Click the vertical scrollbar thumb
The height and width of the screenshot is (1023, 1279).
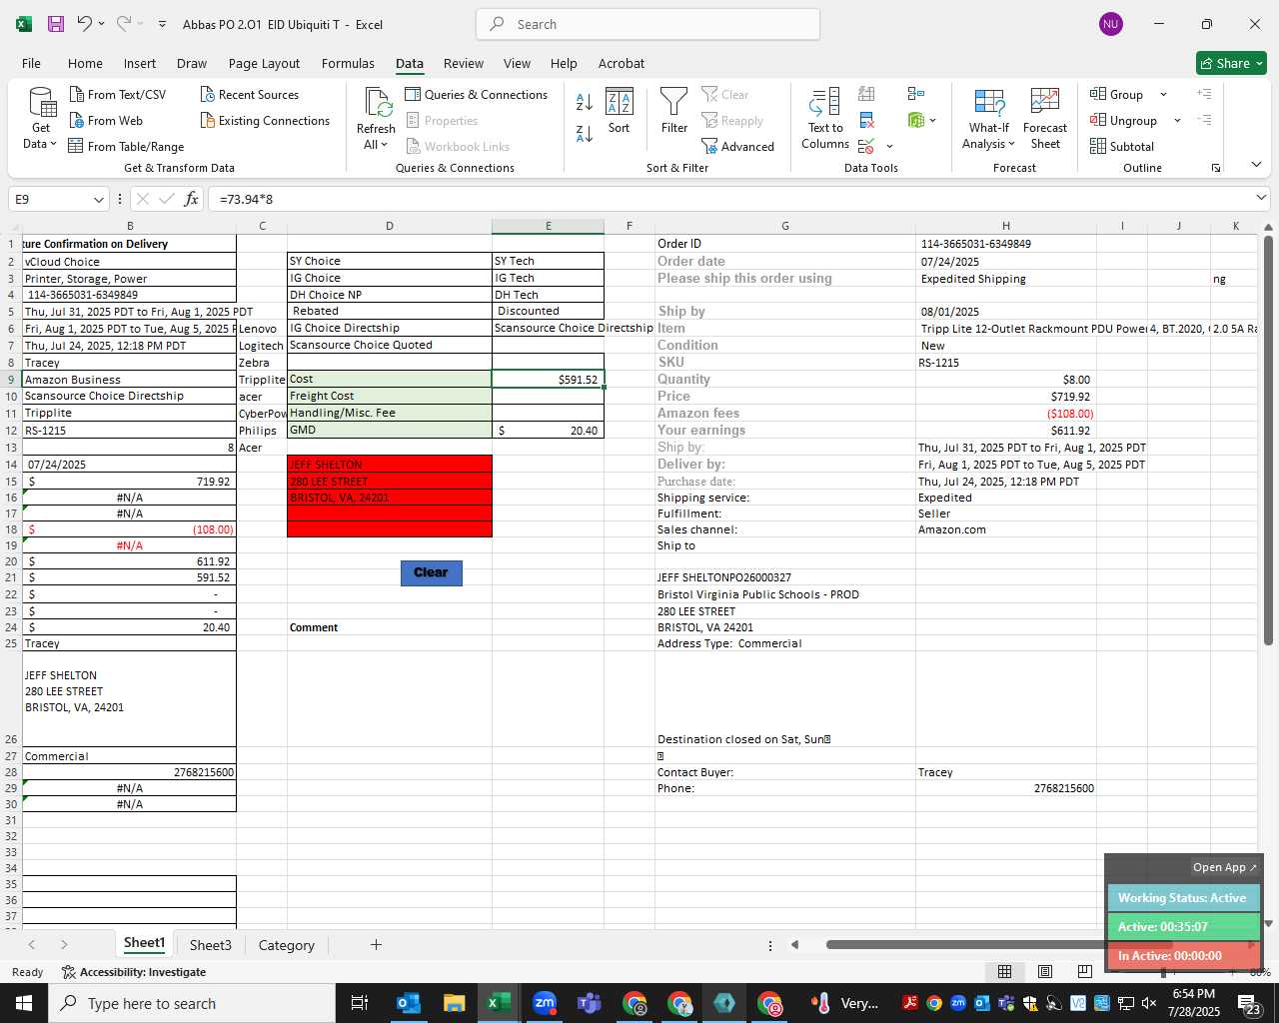coord(1268,440)
